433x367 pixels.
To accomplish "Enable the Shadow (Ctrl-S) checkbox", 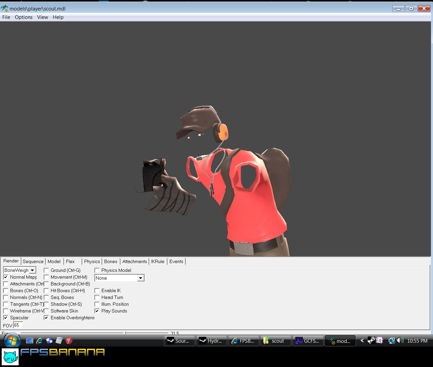I will (x=46, y=304).
